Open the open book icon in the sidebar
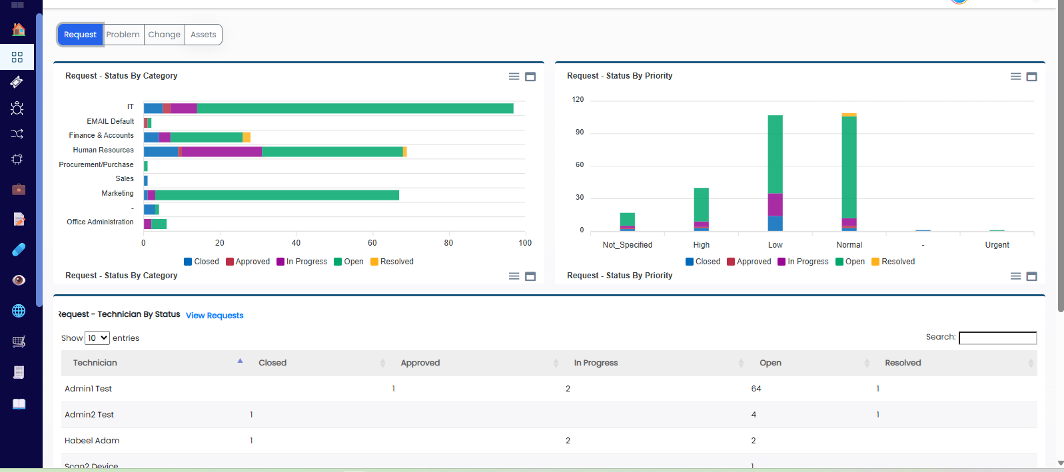Screen dimensions: 1064x472 coord(19,403)
